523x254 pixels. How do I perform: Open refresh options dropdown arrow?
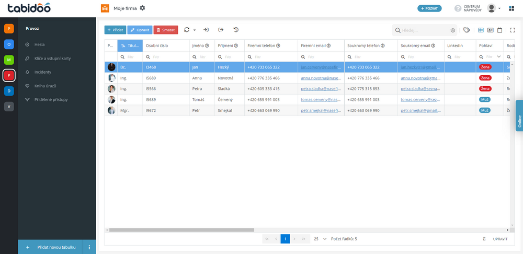pos(195,30)
